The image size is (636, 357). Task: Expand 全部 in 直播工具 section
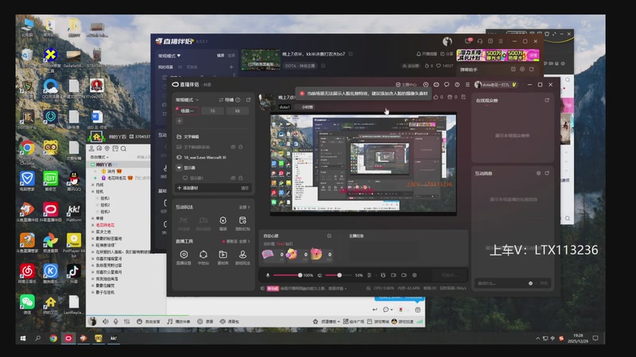(244, 241)
